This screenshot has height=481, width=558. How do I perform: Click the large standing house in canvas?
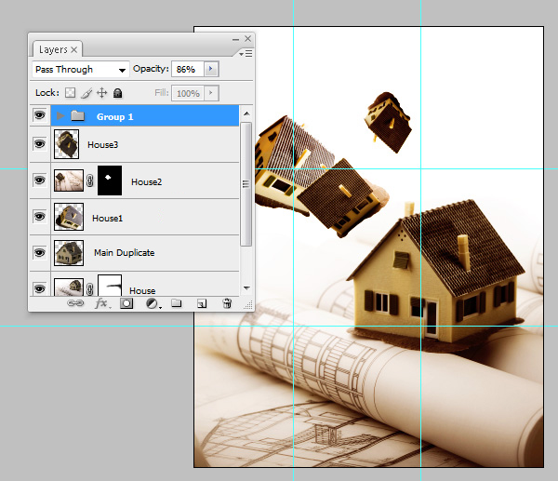click(x=436, y=274)
